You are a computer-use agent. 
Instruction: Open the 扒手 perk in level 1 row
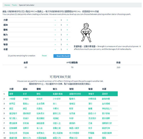coord(25,94)
